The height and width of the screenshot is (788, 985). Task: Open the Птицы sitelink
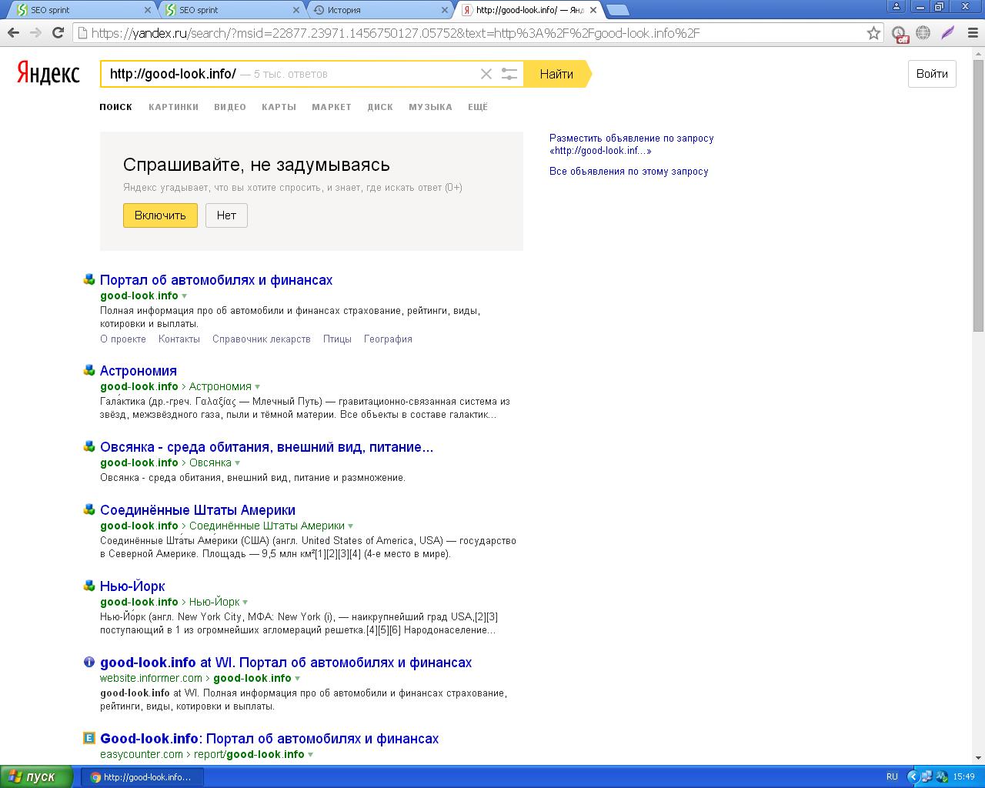coord(337,339)
